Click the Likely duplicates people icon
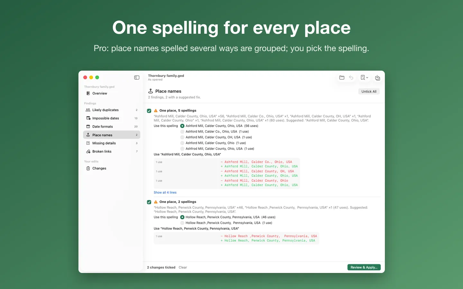This screenshot has height=289, width=463. 88,110
